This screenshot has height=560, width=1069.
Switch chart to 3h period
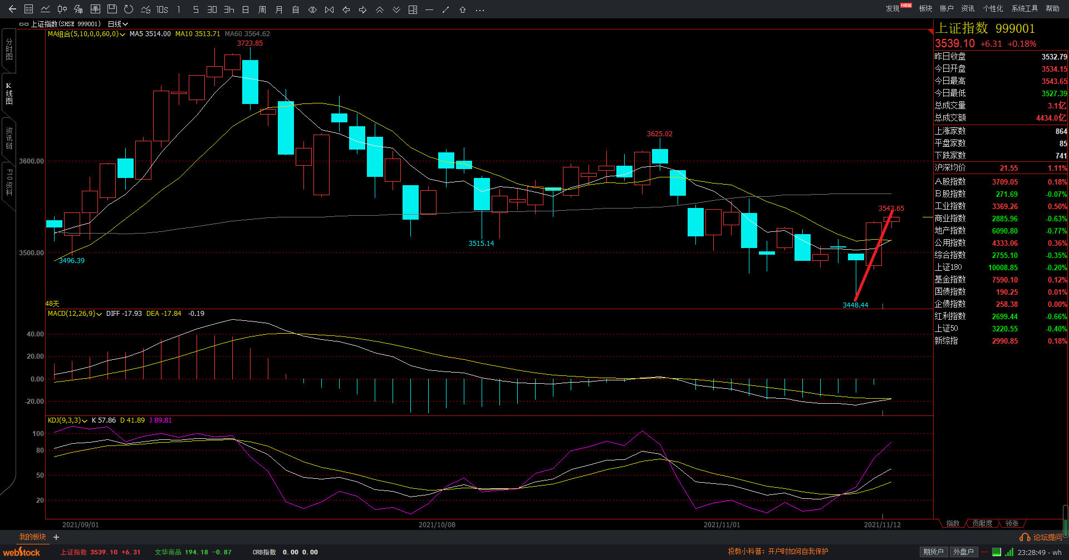[229, 9]
